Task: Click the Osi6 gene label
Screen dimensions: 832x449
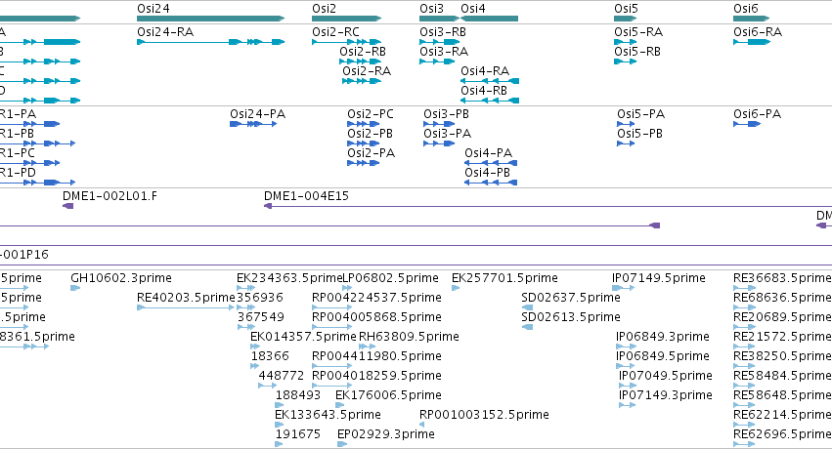Action: point(746,9)
